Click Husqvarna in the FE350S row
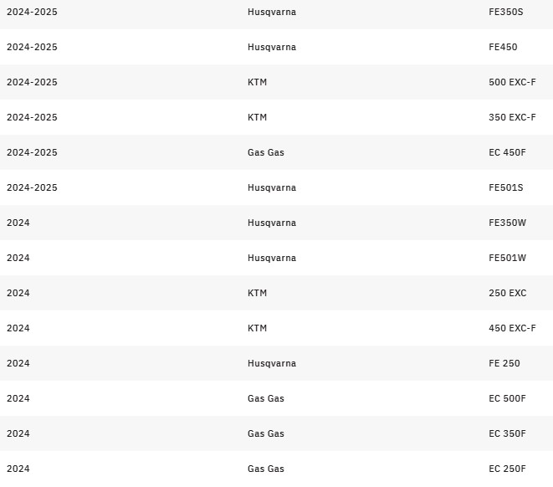Viewport: 553px width, 487px height. pos(271,13)
